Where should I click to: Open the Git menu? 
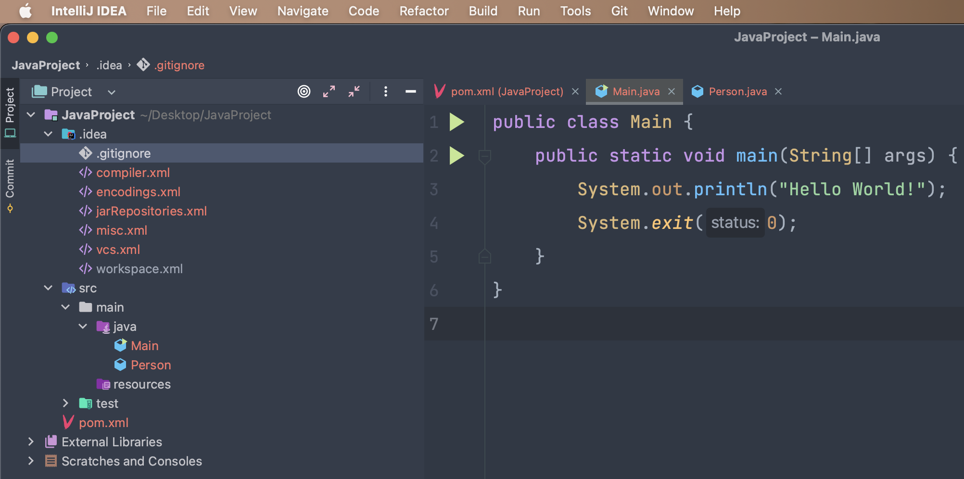tap(619, 11)
